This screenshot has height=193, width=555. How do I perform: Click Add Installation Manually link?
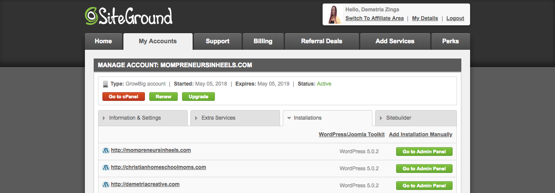[421, 134]
